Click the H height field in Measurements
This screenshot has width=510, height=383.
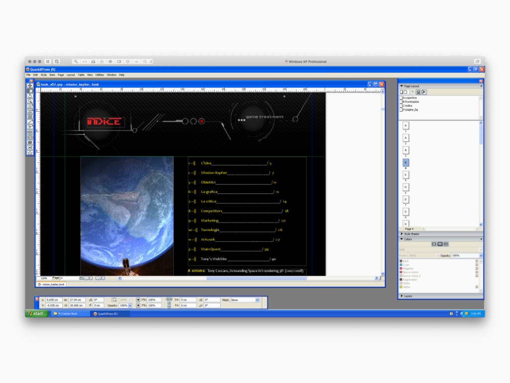point(76,306)
